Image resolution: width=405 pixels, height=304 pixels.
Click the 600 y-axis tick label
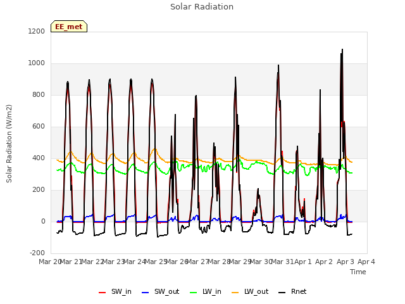39,127
